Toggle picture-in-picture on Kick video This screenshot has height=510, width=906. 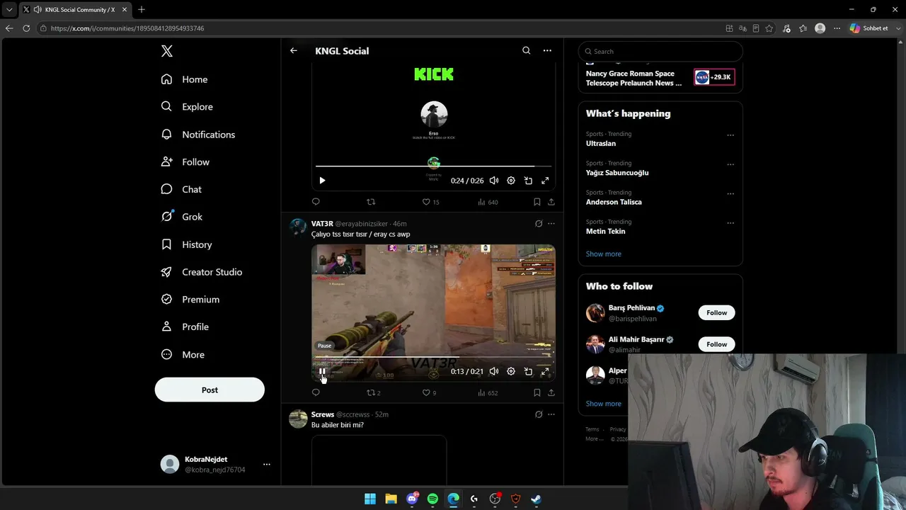[528, 181]
